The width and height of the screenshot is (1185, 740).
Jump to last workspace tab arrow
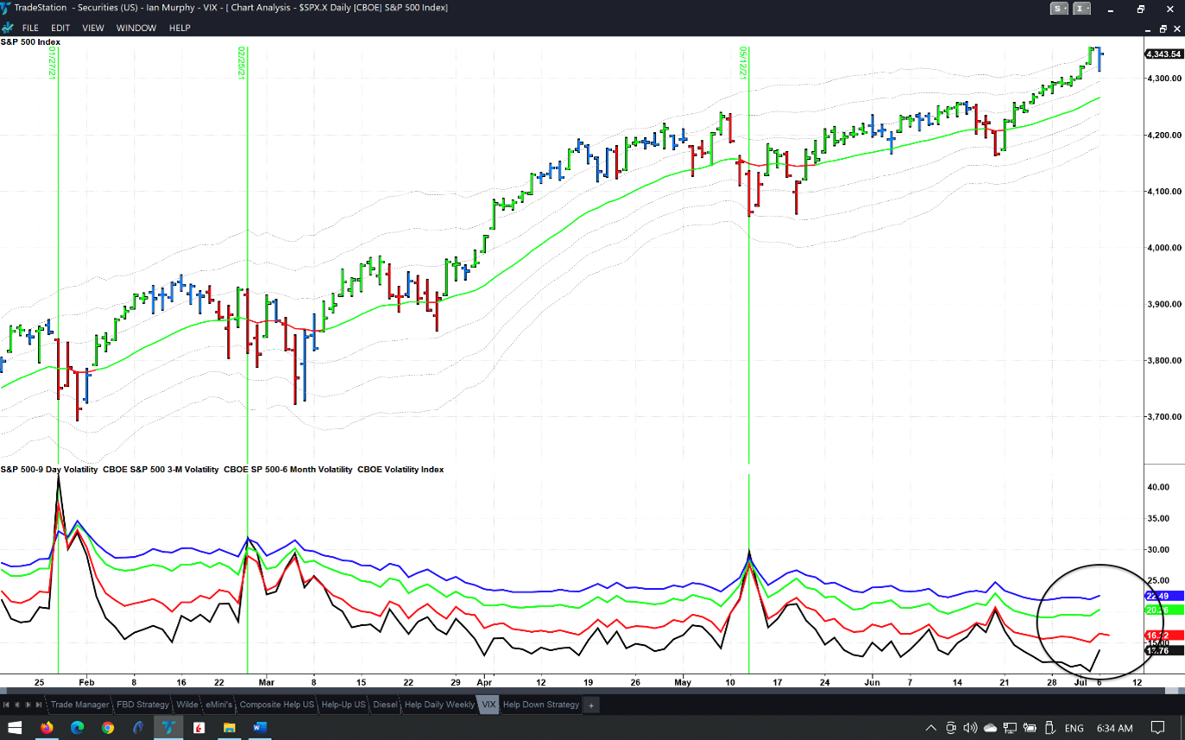pos(39,705)
